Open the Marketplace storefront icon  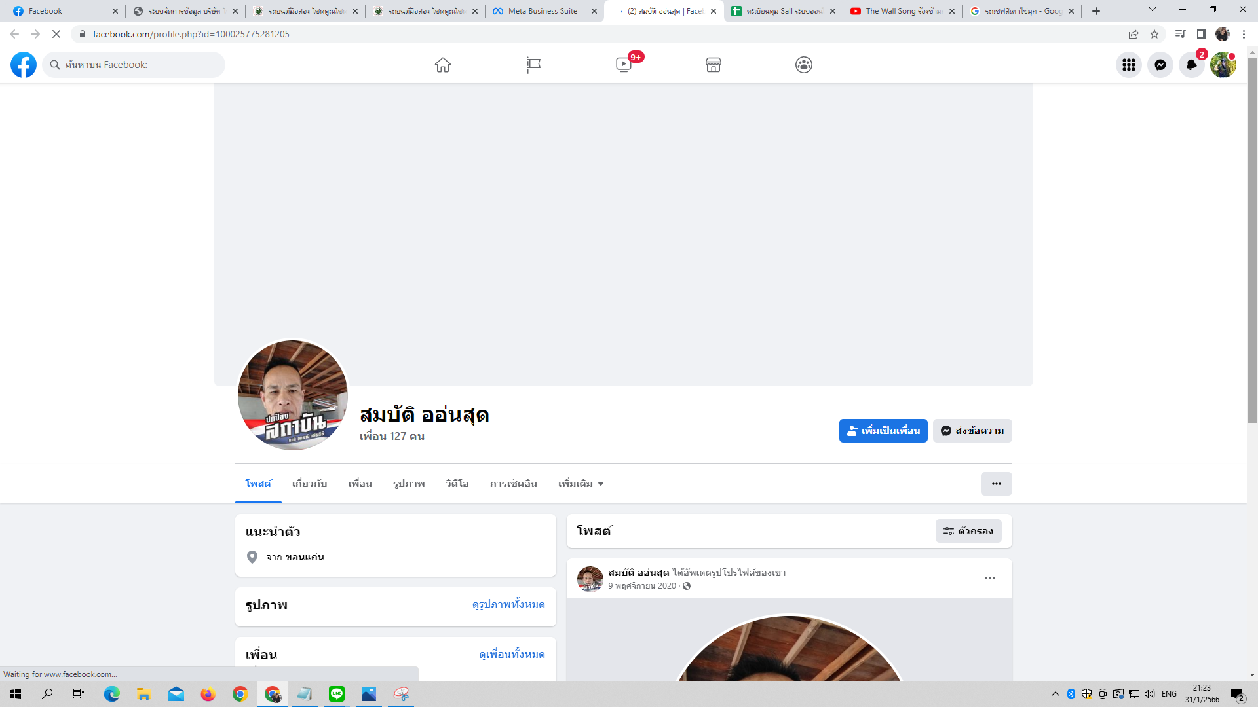pos(714,65)
